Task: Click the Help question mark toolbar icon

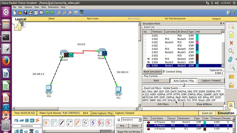Action: [x=234, y=13]
